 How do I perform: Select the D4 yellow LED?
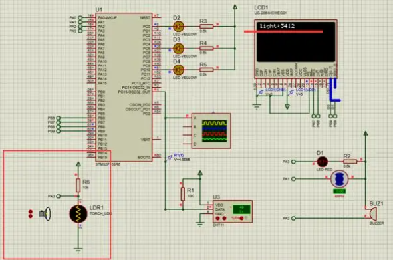(x=178, y=70)
